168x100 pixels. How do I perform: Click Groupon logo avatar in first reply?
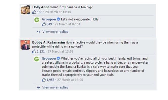coord(37,20)
